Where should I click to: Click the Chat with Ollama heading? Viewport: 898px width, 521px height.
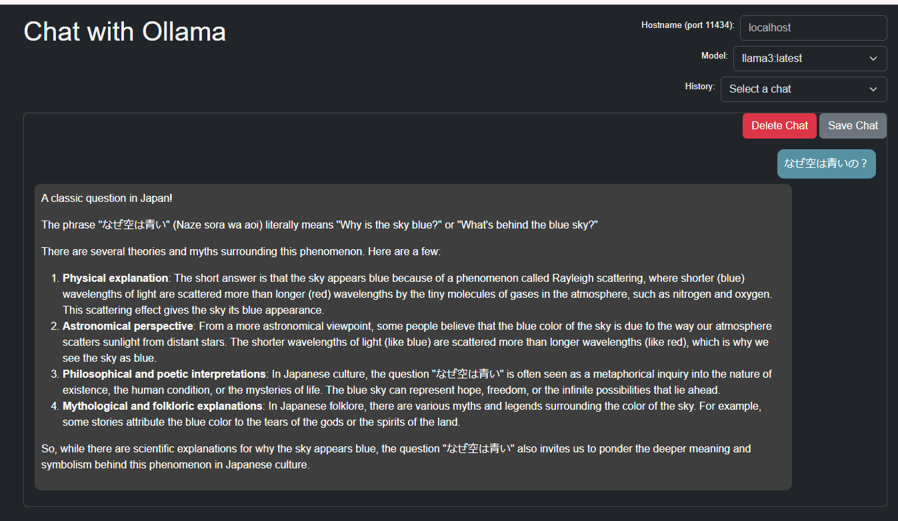pos(125,31)
